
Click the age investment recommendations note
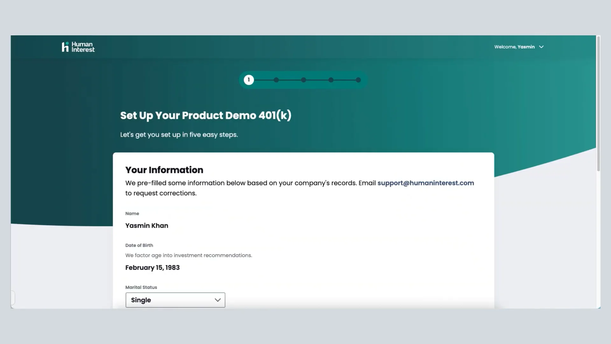189,255
